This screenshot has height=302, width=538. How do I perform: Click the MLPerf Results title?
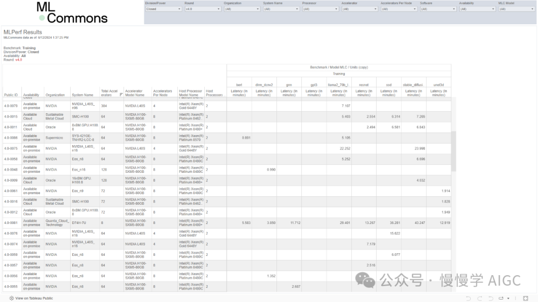[x=22, y=32]
